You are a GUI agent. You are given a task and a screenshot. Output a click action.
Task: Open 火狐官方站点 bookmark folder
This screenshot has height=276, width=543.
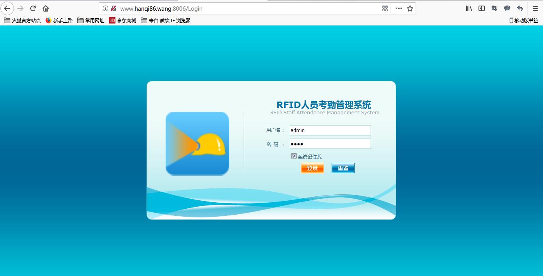23,20
